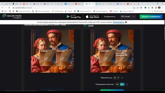Open the tab search chevron
This screenshot has height=93, width=165.
pyautogui.click(x=148, y=4)
